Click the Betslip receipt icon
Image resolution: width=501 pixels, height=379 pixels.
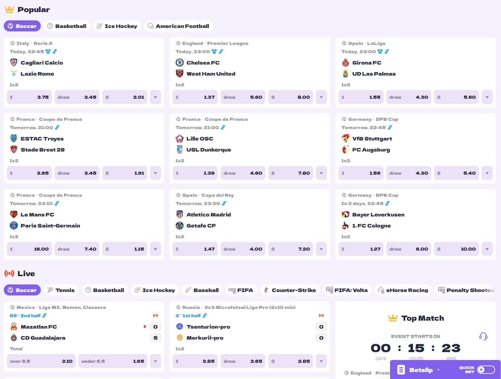pos(401,370)
